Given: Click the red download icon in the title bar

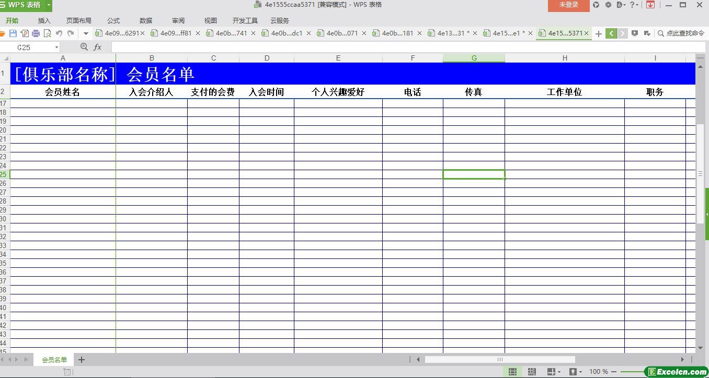Looking at the screenshot, I should point(650,5).
